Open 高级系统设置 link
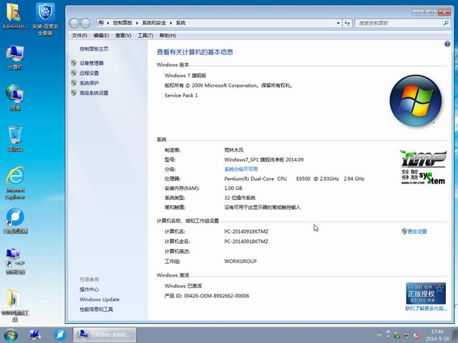 point(94,93)
